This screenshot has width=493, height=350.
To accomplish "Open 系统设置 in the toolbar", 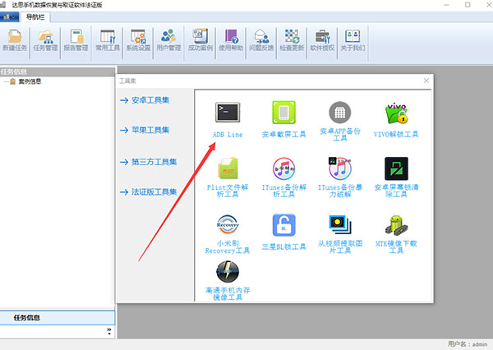I will (x=138, y=40).
